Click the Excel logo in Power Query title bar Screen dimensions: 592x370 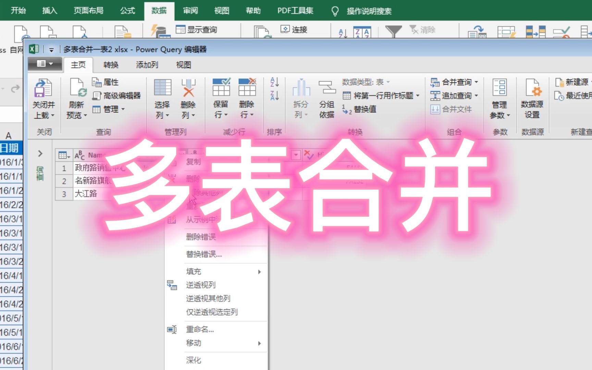(x=34, y=49)
